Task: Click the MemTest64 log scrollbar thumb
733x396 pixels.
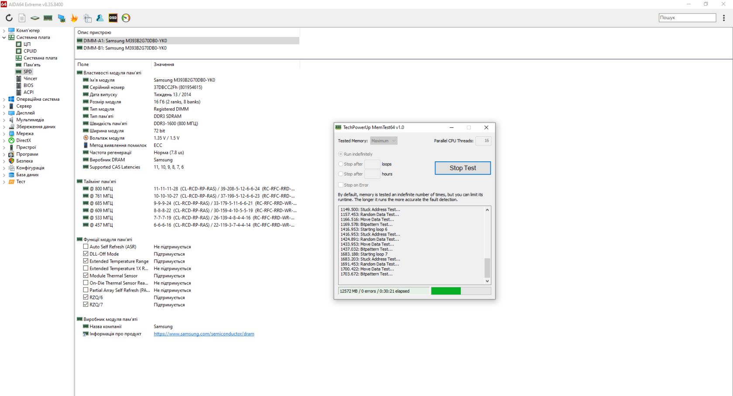Action: (487, 268)
